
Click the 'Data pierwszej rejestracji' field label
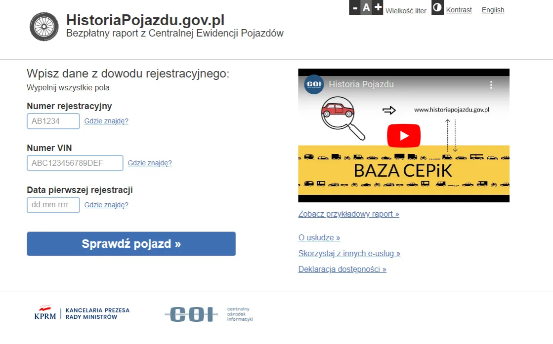tap(80, 190)
